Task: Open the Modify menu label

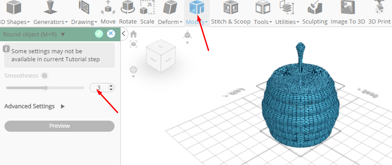Action: (x=197, y=22)
